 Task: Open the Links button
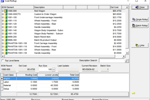click(140, 45)
